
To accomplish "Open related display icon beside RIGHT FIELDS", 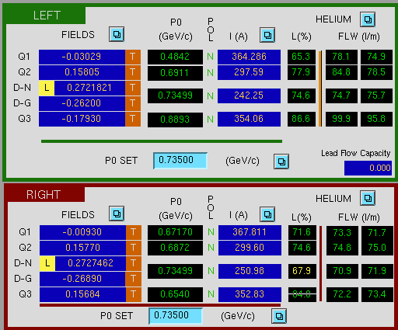I will pos(117,214).
